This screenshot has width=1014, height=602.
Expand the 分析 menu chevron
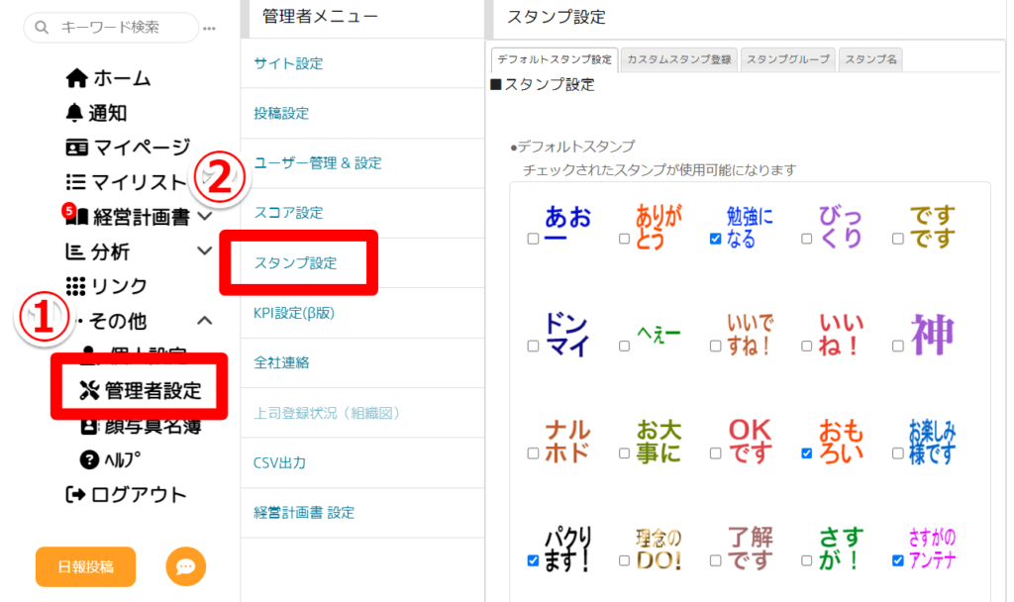tap(205, 251)
